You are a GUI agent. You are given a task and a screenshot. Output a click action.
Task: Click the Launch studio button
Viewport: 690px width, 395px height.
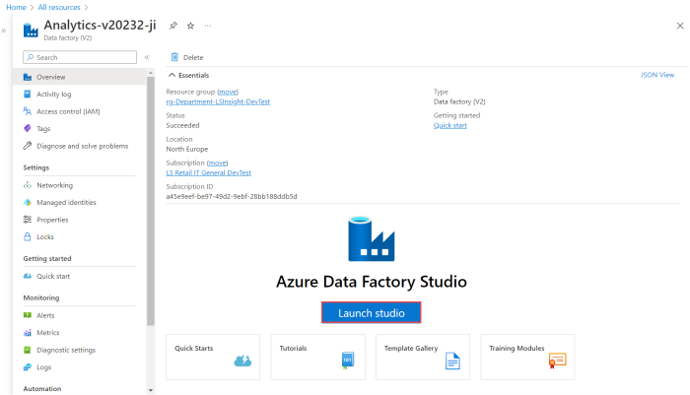371,312
